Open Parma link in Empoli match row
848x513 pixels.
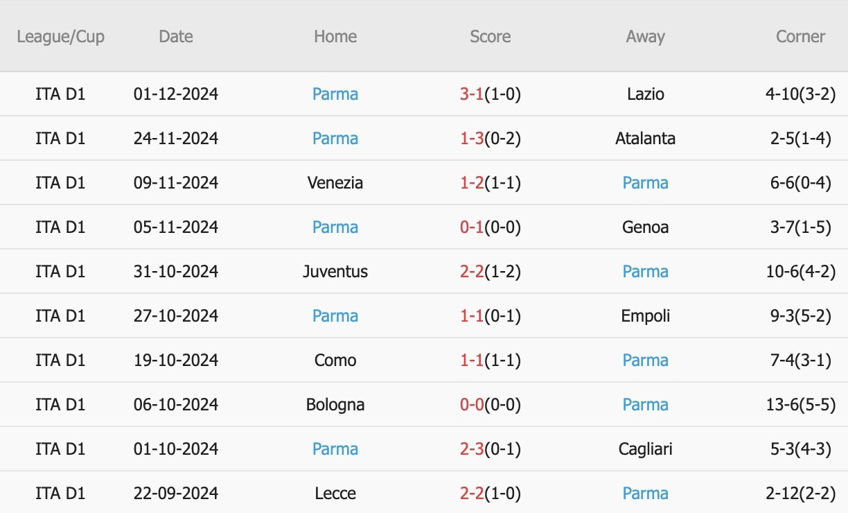[335, 315]
